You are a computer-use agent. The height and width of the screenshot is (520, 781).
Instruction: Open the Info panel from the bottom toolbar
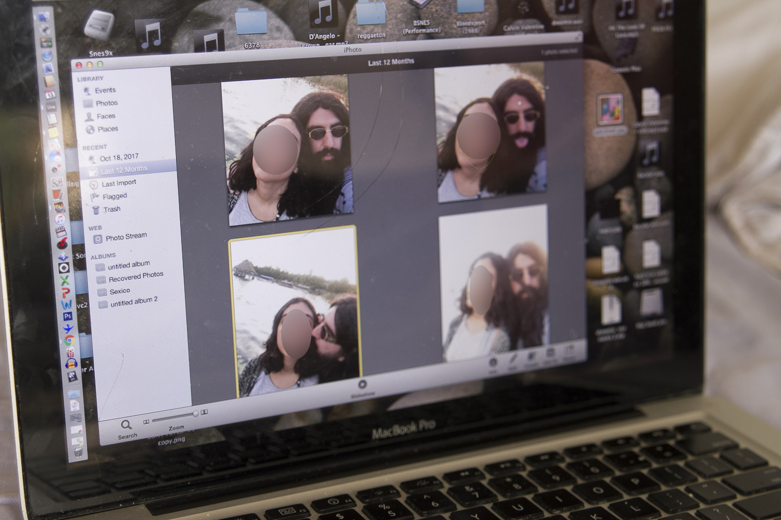coord(493,362)
